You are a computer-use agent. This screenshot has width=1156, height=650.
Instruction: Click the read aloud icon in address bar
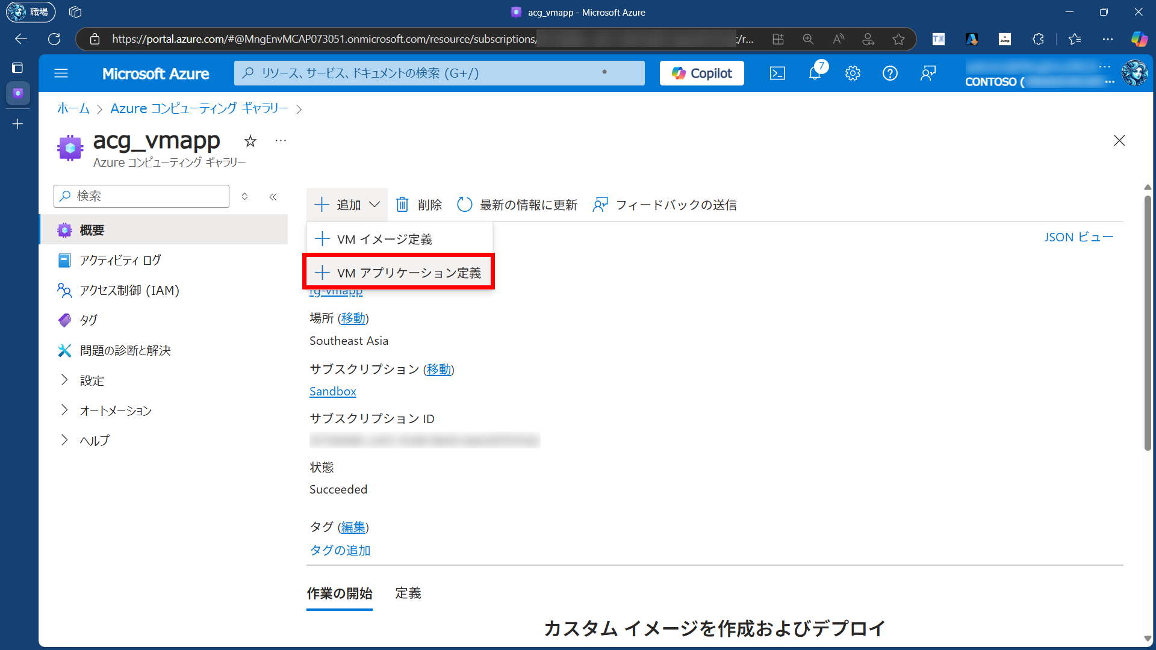838,39
